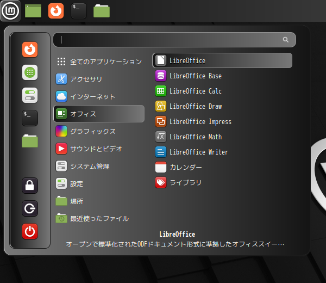
Task: Open the サウンドとビデオ category
Action: tap(99, 149)
